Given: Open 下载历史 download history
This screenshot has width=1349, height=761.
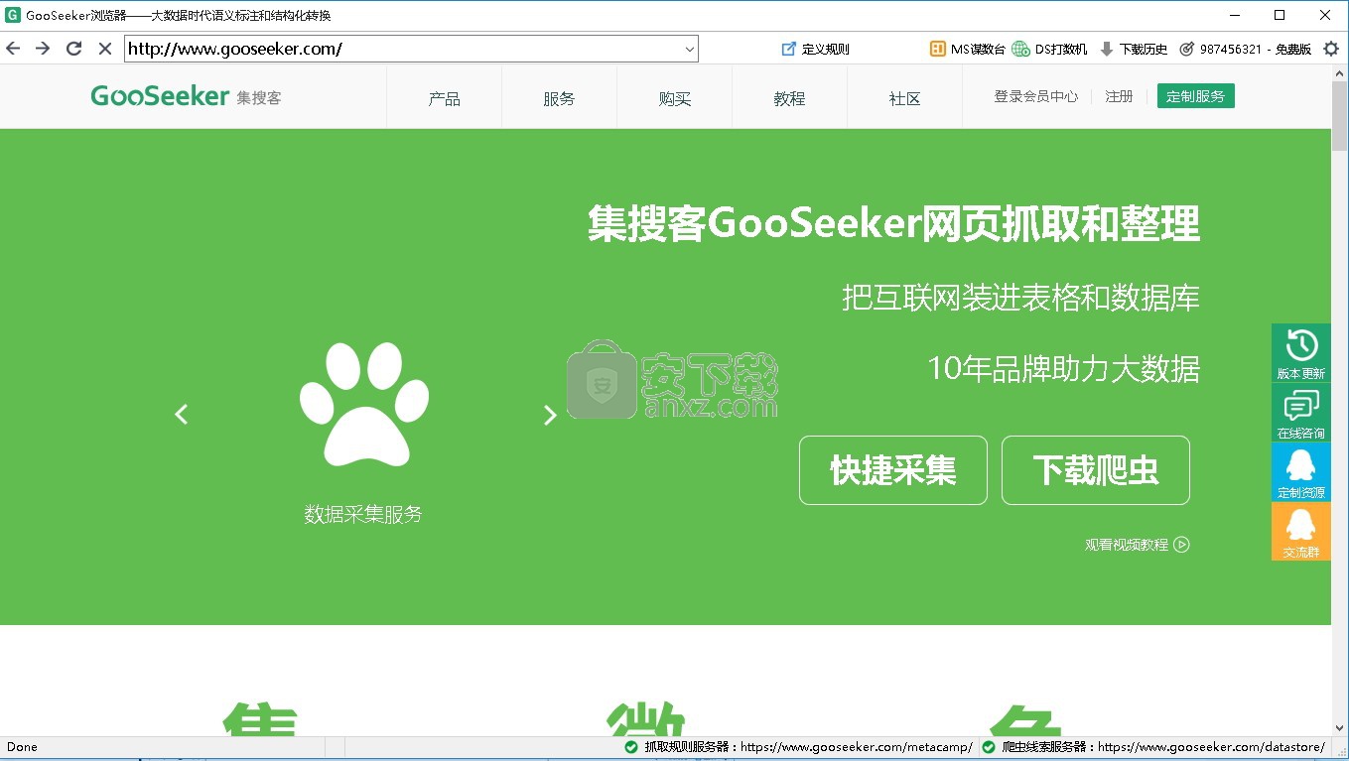Looking at the screenshot, I should [1134, 49].
